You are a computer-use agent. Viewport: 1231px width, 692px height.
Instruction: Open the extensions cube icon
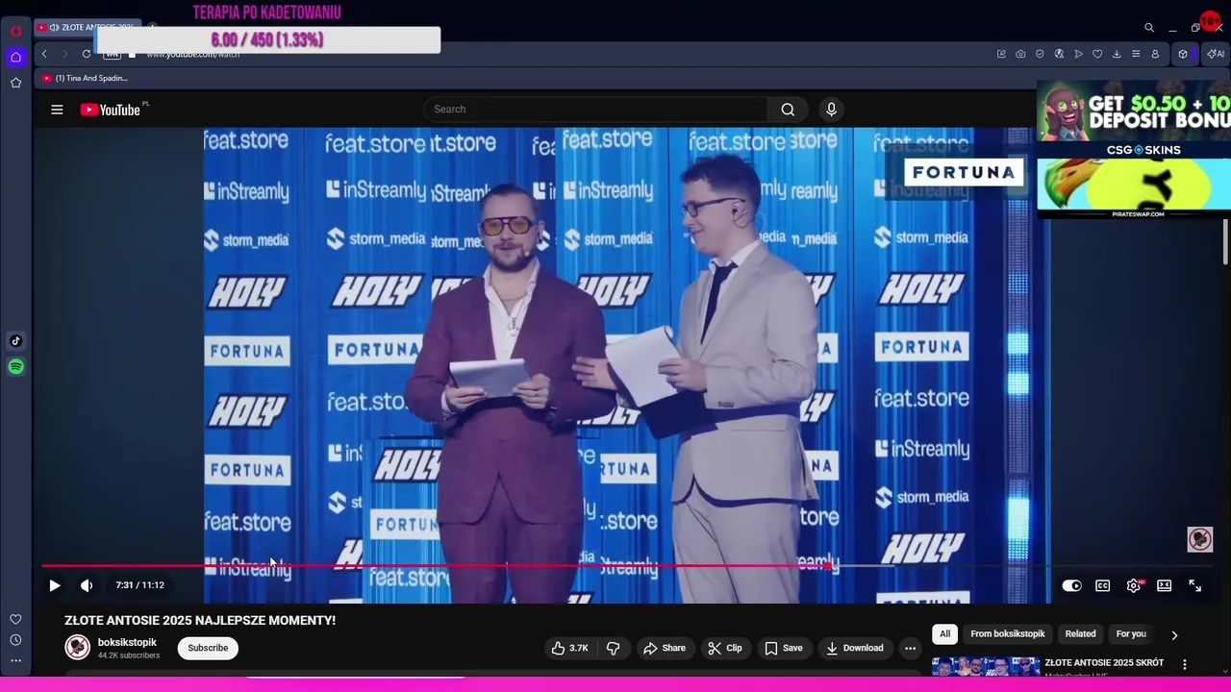pos(1183,54)
